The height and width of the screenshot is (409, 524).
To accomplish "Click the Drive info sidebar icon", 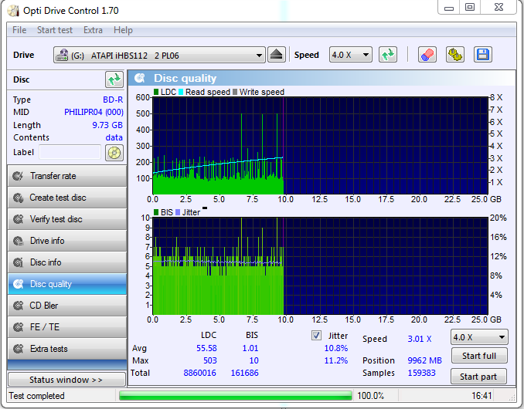I will coord(18,241).
